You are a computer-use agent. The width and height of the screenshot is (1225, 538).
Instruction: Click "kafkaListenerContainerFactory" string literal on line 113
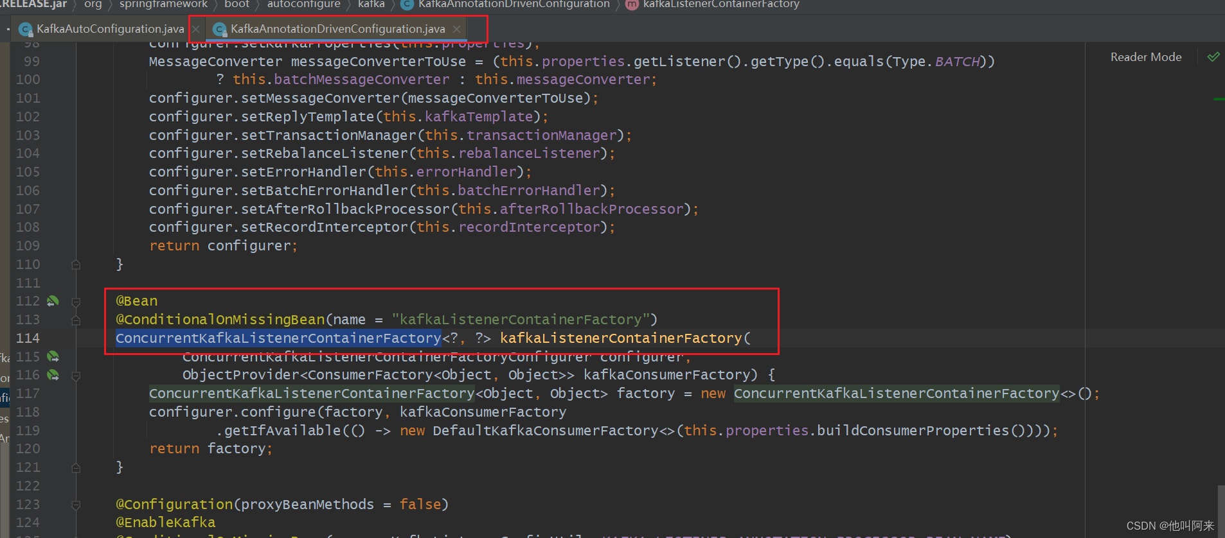(521, 320)
